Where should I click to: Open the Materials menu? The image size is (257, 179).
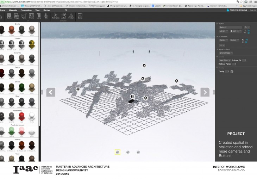tap(13, 10)
